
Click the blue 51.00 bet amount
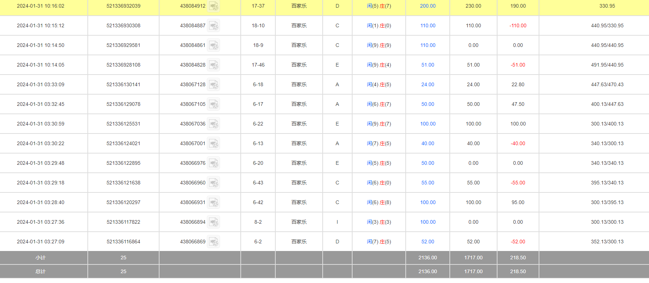428,65
